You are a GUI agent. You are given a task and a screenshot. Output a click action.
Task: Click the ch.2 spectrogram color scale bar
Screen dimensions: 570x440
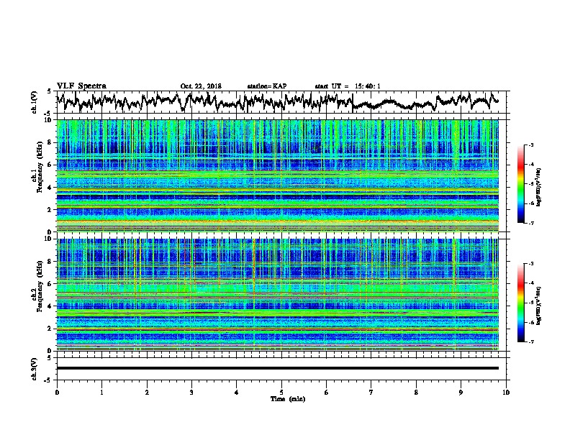pyautogui.click(x=520, y=303)
